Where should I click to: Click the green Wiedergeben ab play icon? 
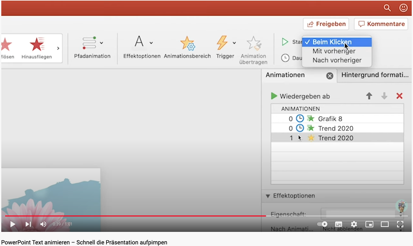click(274, 96)
